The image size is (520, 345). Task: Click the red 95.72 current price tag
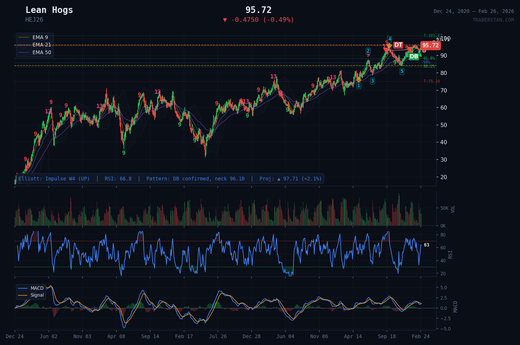tap(430, 45)
